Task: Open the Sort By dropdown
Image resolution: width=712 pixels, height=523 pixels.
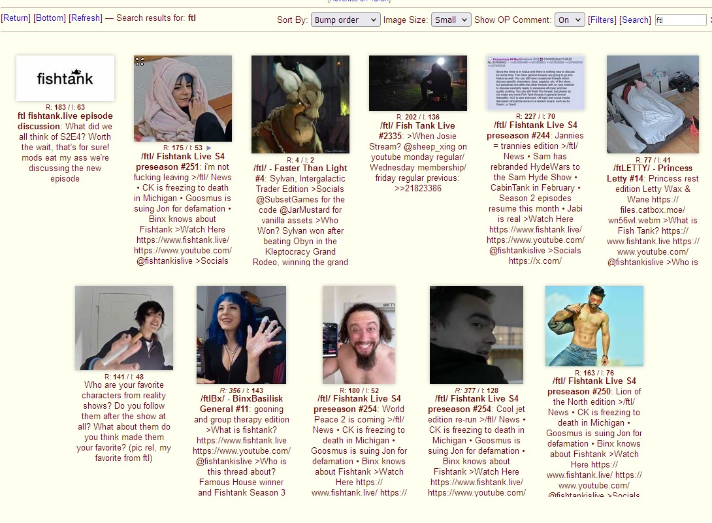Action: pyautogui.click(x=346, y=20)
